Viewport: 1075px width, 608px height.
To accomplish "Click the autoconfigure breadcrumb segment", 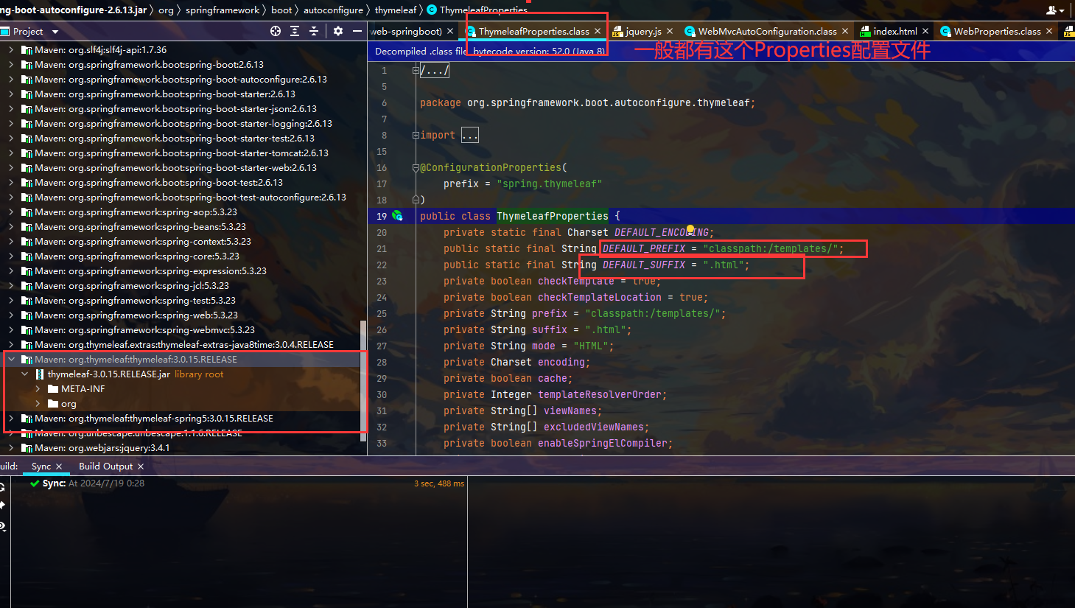I will [x=333, y=10].
